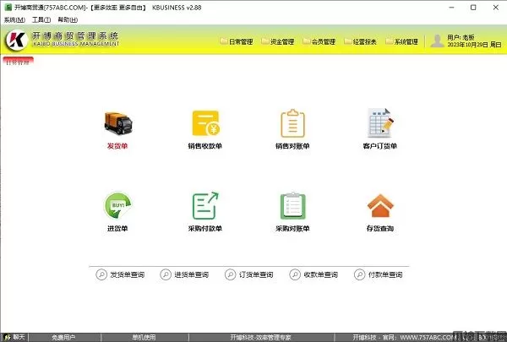Open the 销售对账单 clipboard icon
This screenshot has width=507, height=342.
point(292,123)
